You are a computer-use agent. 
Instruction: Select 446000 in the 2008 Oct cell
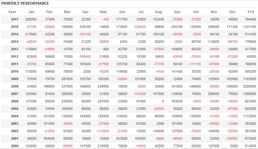coord(195,86)
